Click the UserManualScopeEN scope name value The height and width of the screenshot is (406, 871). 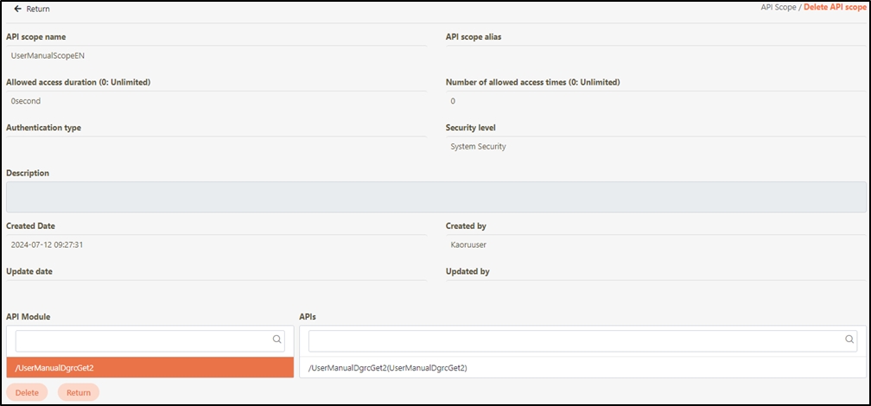pos(48,56)
